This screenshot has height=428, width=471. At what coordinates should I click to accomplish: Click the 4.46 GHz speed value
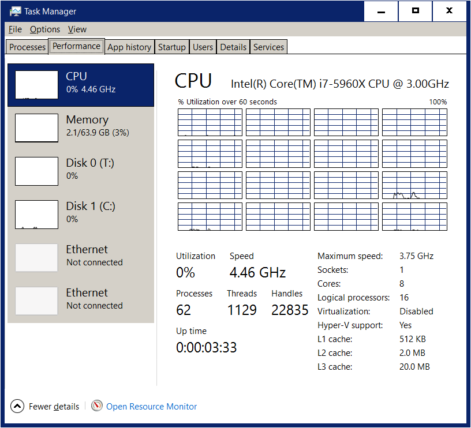[257, 273]
